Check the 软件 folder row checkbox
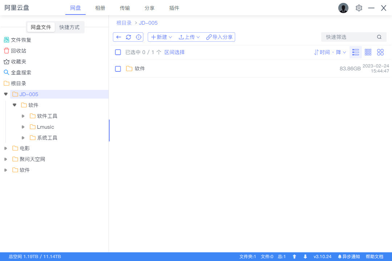 point(118,69)
